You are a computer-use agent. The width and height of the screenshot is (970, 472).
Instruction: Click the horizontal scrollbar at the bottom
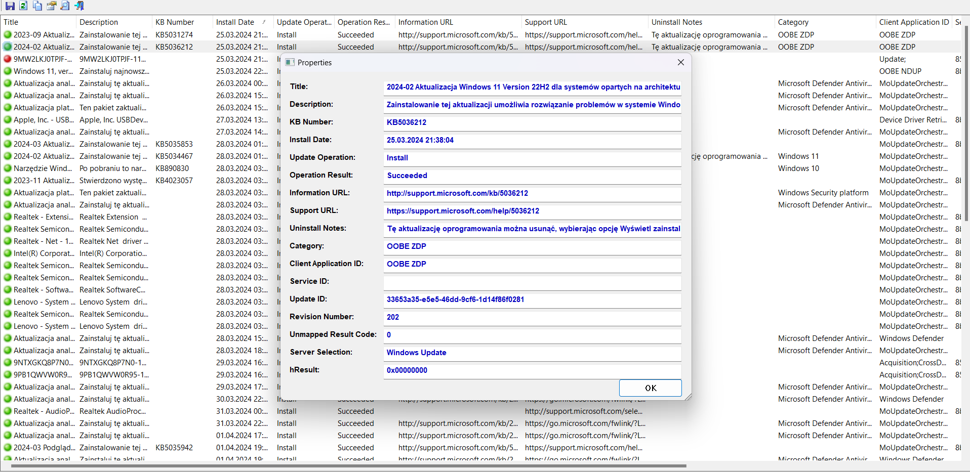(348, 466)
